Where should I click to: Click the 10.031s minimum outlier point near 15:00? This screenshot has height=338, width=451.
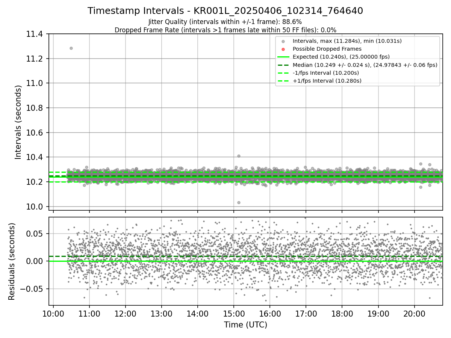coord(239,202)
